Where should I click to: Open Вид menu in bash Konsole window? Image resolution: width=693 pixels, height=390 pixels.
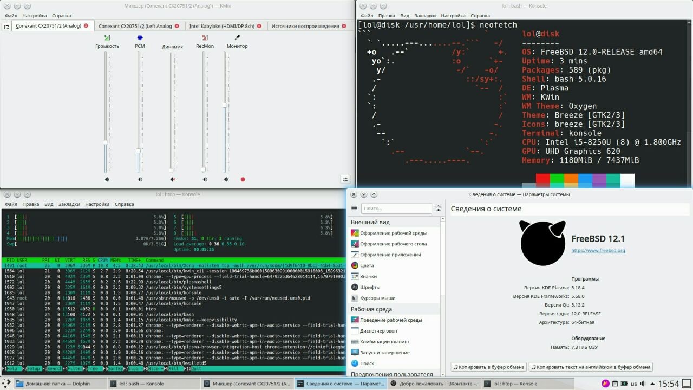pos(404,16)
